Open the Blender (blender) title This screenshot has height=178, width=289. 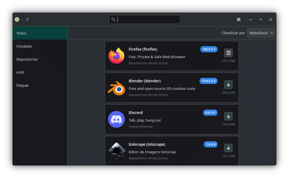(x=145, y=81)
